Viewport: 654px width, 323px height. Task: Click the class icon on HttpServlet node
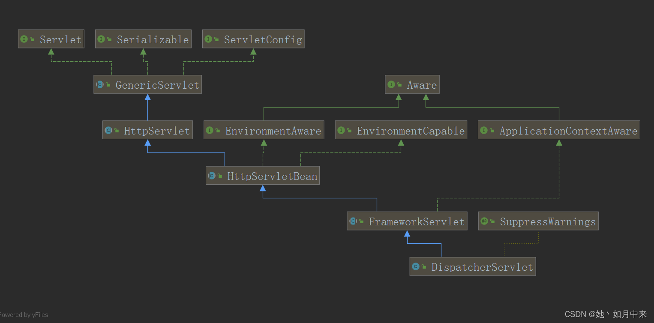[x=108, y=130]
